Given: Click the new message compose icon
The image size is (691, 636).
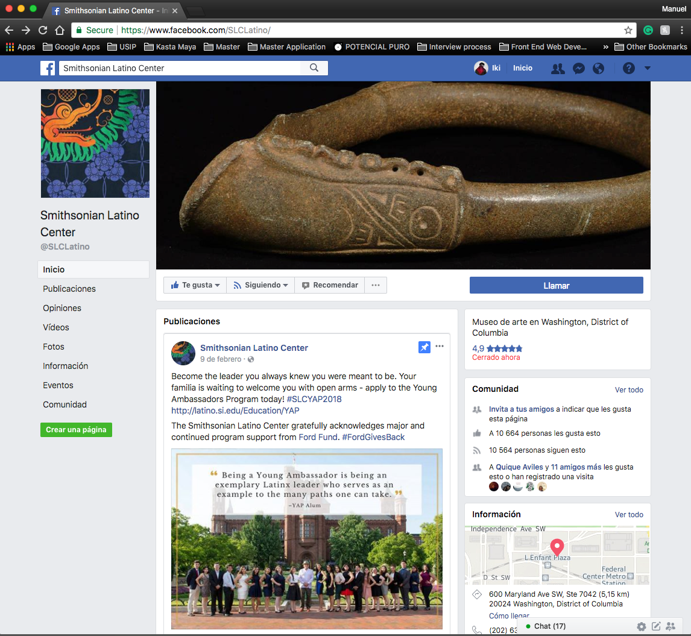Looking at the screenshot, I should (656, 626).
